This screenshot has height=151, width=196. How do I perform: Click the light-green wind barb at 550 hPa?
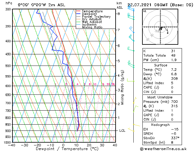[x=131, y=80]
